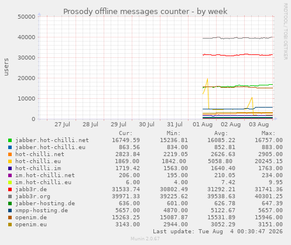Click the olive openim.eu legend swatch
The width and height of the screenshot is (291, 245).
point(10,225)
